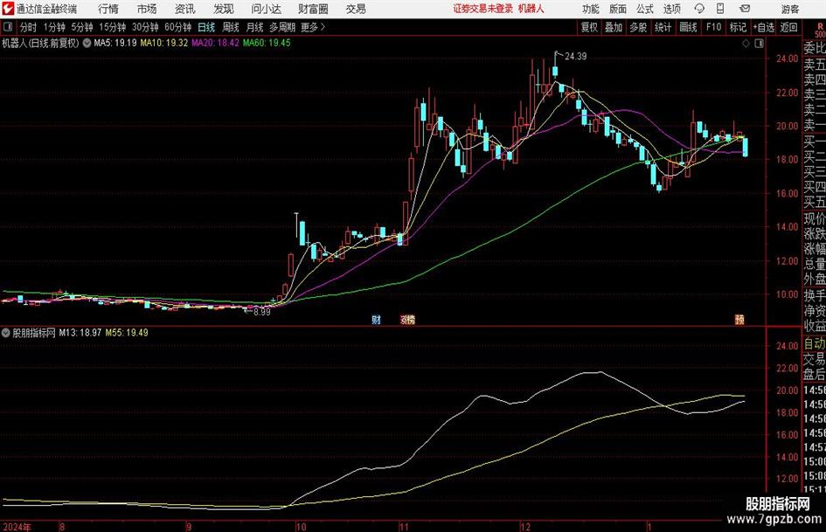Click the 8.99 low price label
The image size is (826, 532).
262,312
